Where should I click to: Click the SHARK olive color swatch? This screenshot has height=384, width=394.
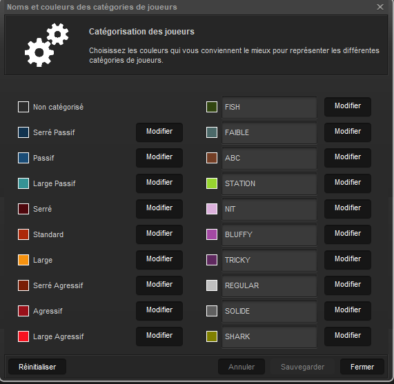click(x=212, y=336)
